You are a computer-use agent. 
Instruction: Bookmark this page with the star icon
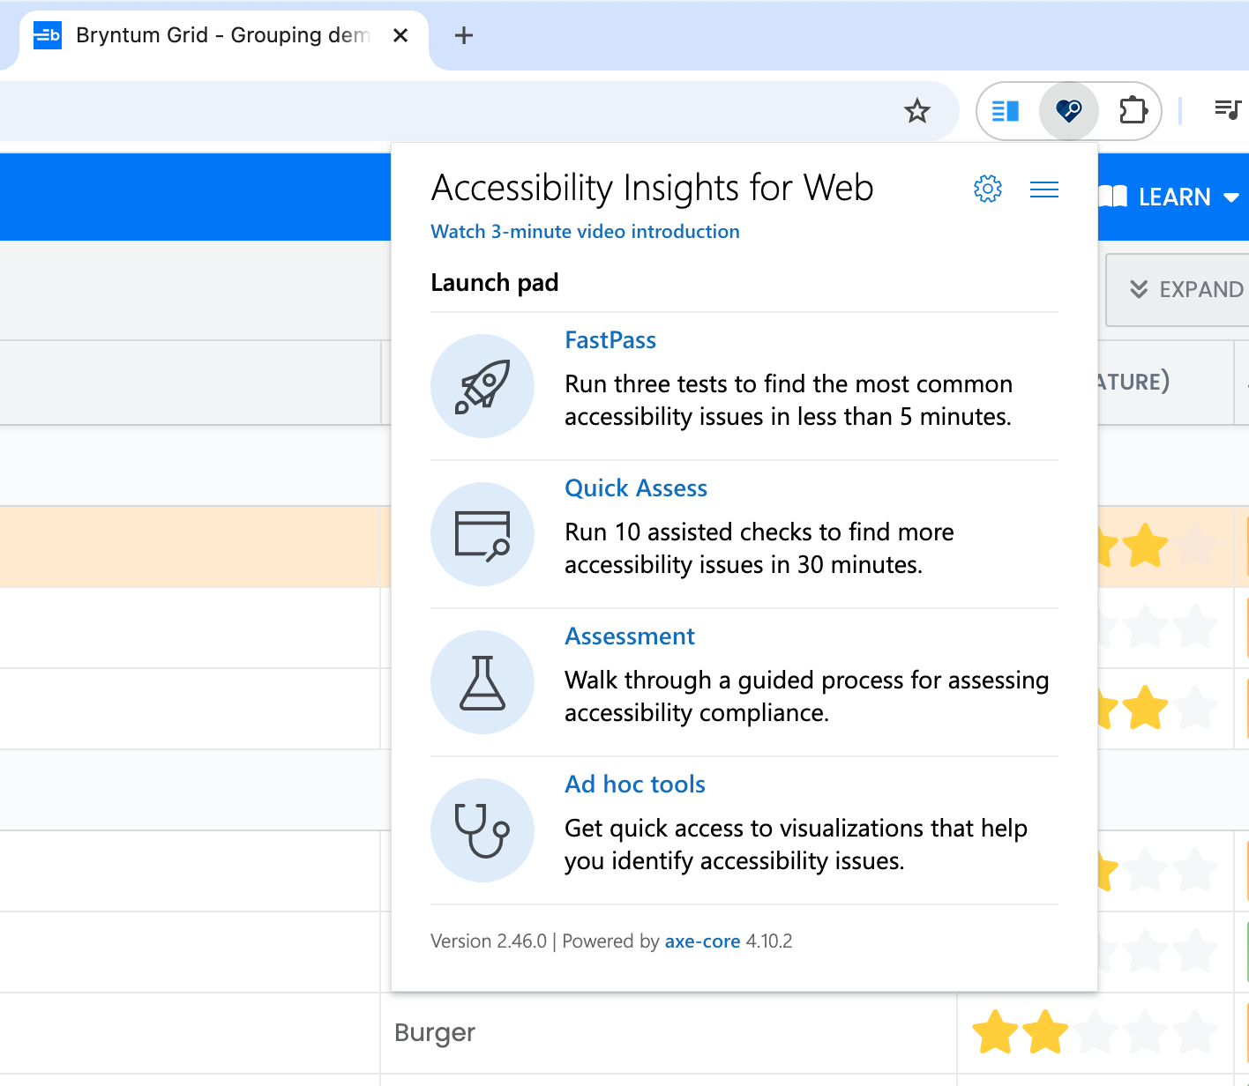click(x=917, y=111)
